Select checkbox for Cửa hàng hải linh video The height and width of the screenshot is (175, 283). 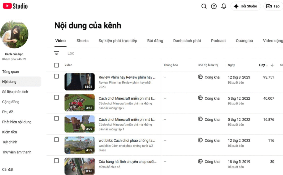pyautogui.click(x=56, y=161)
